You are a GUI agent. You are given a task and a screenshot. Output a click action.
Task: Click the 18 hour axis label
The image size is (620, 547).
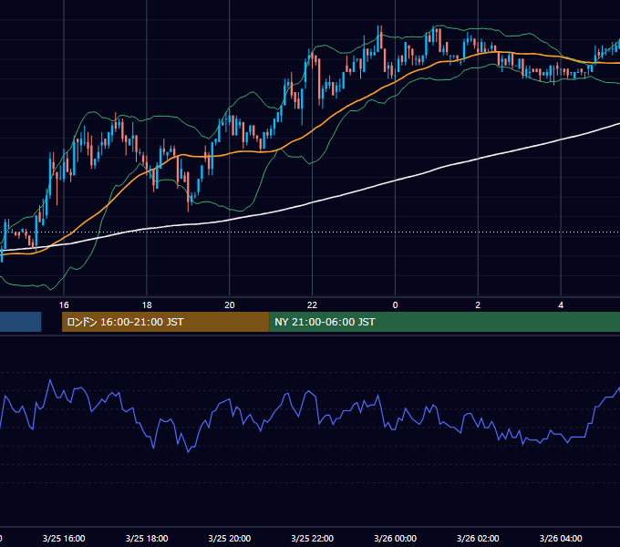tap(147, 305)
